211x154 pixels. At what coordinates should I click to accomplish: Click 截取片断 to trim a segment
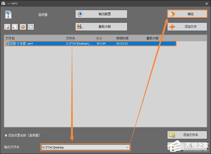[101, 27]
